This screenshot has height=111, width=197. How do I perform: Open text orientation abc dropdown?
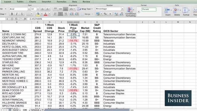(x=72, y=9)
